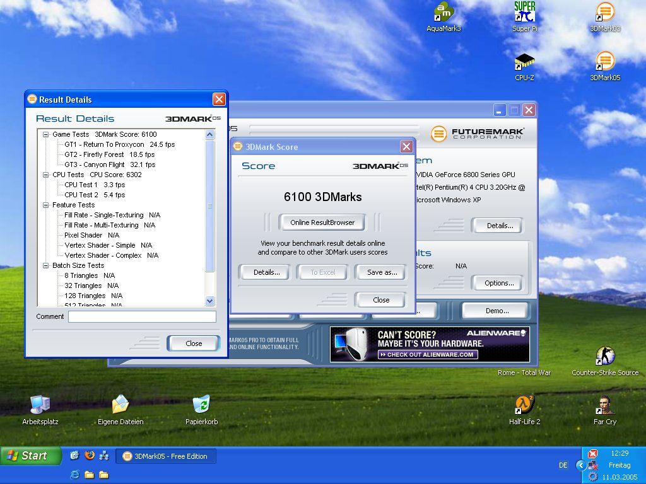Open the CPU-Z desktop icon

[x=524, y=67]
